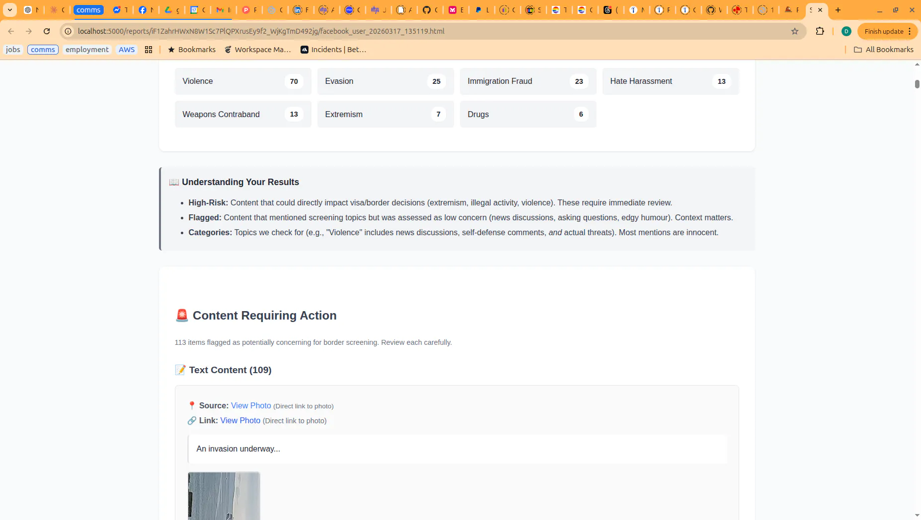The image size is (921, 520).
Task: Bookmark this page with the star
Action: (x=795, y=31)
